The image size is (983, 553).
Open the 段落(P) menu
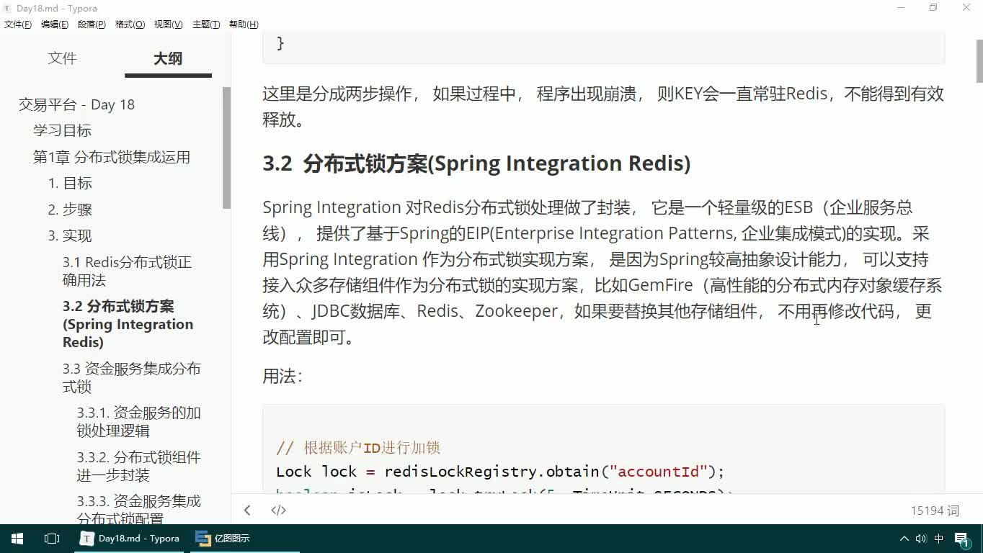(92, 24)
